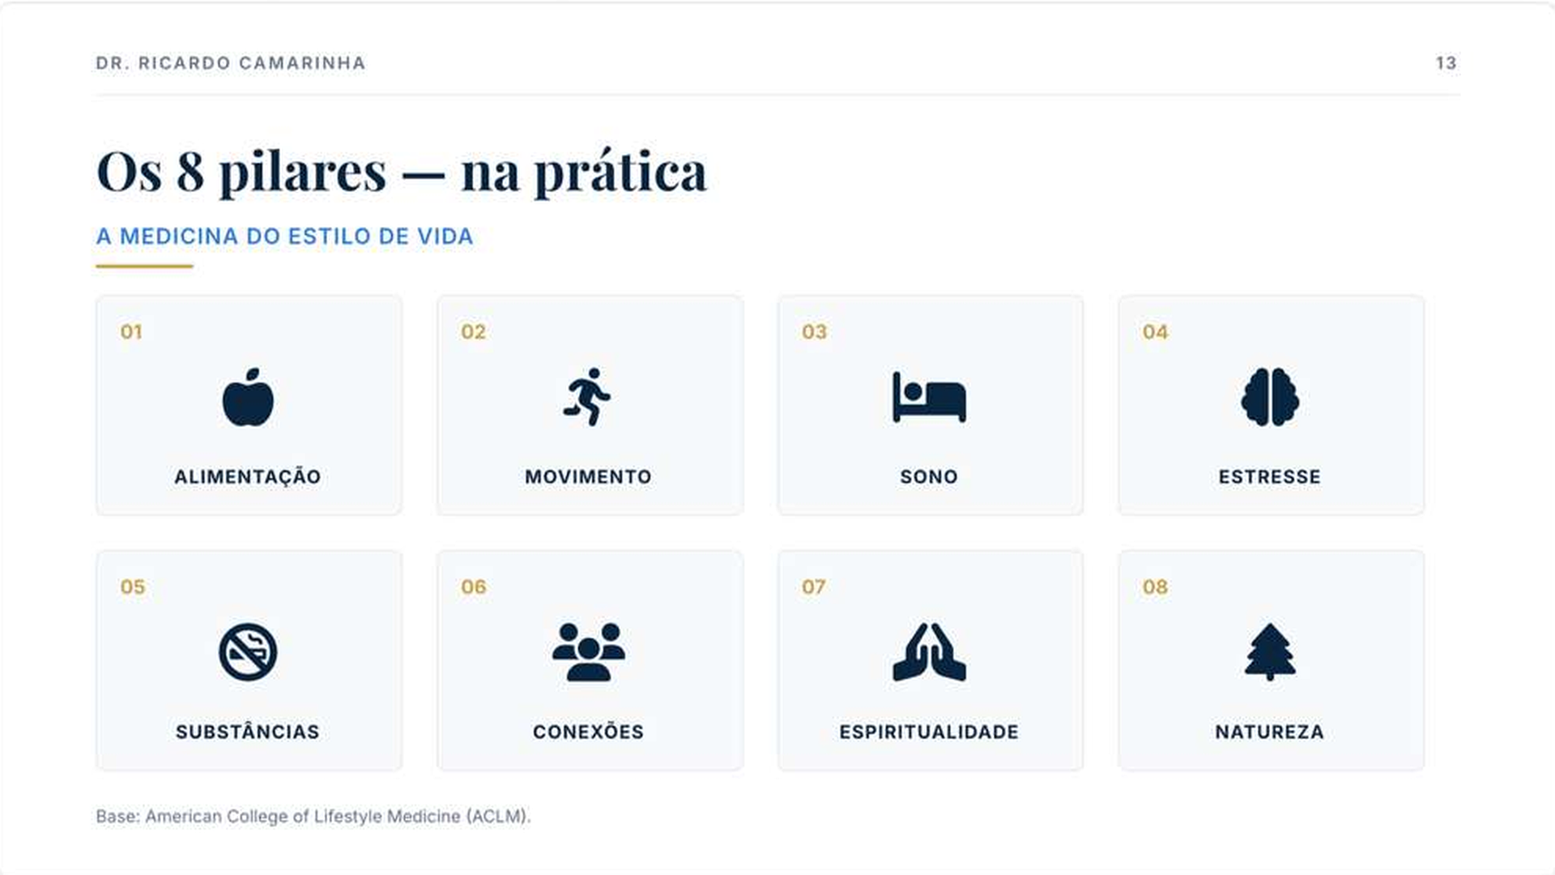Click the ESPIRITUALIDADE card label
Screen dimensions: 1555x875
(x=929, y=732)
